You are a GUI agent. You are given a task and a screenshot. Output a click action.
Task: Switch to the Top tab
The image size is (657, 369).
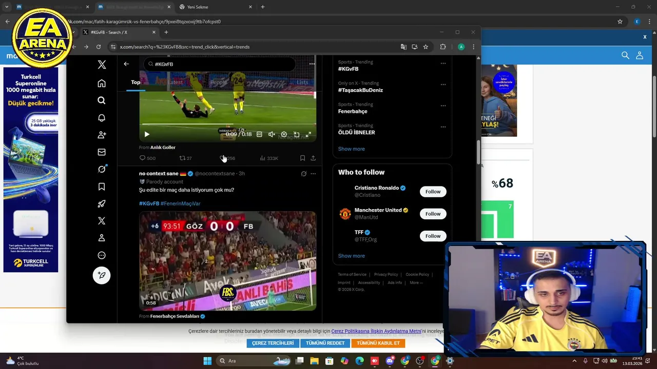click(136, 82)
